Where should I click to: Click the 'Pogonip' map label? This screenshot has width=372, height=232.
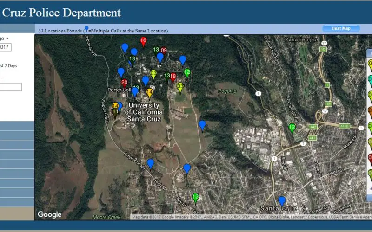point(227,91)
